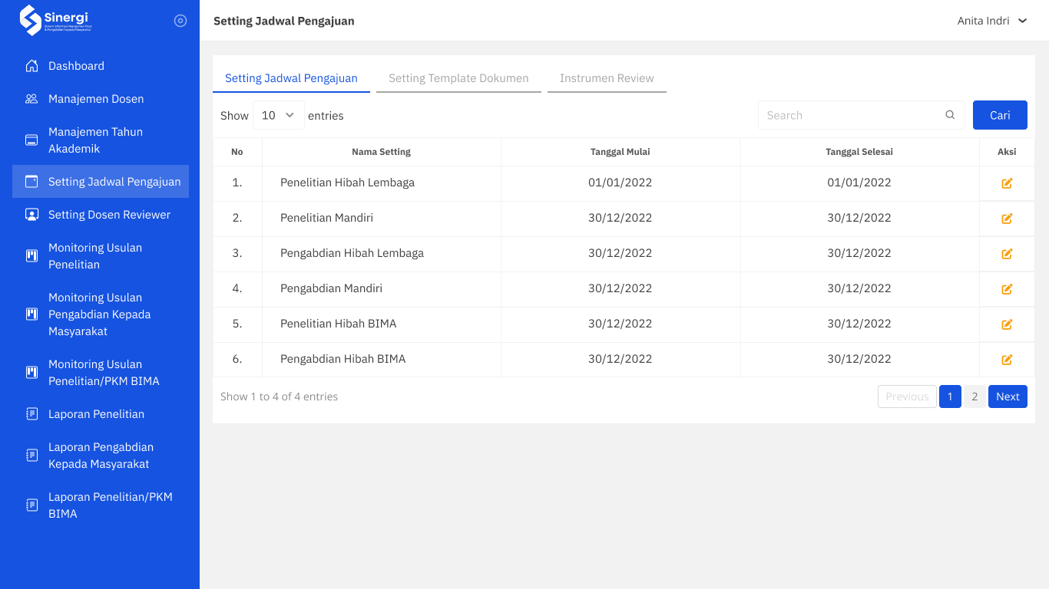This screenshot has width=1049, height=589.
Task: Click the Show 1 to 4 entries text
Action: pos(279,397)
